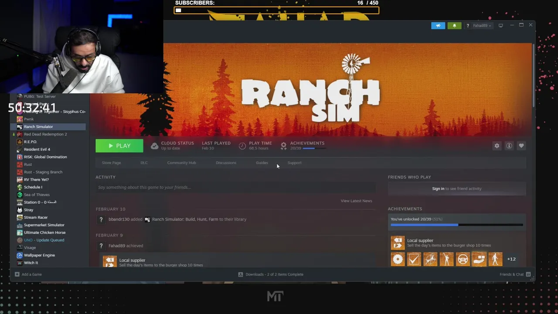Select Pwnk in library list
This screenshot has width=558, height=314.
tap(48, 119)
